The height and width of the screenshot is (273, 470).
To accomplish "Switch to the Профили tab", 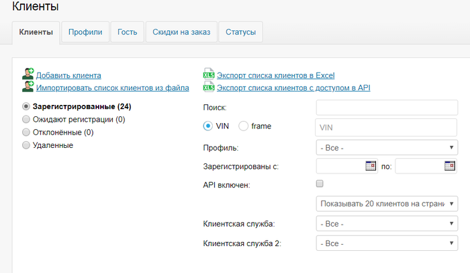I will 85,32.
